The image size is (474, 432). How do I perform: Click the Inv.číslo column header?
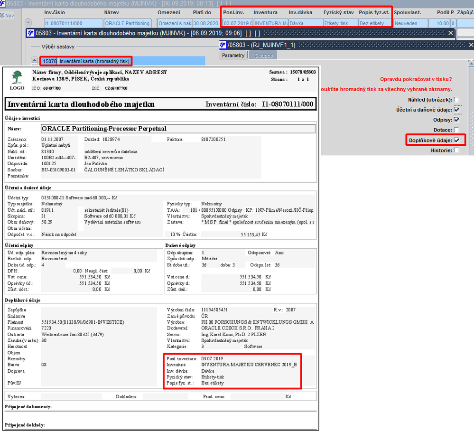click(55, 12)
